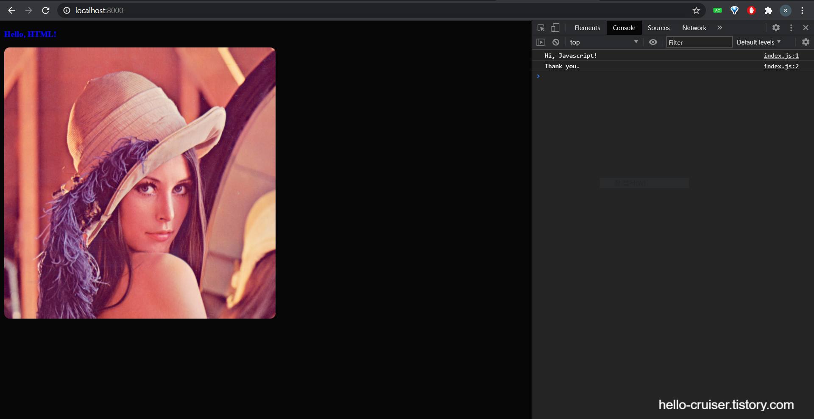Bookmark this page with the star icon

coord(696,11)
